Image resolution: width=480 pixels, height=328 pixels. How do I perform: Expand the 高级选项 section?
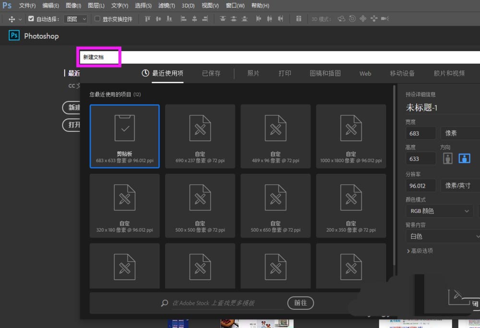coord(421,250)
